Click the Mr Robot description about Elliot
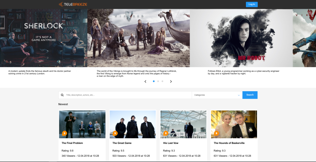The image size is (316, 162). click(x=244, y=72)
